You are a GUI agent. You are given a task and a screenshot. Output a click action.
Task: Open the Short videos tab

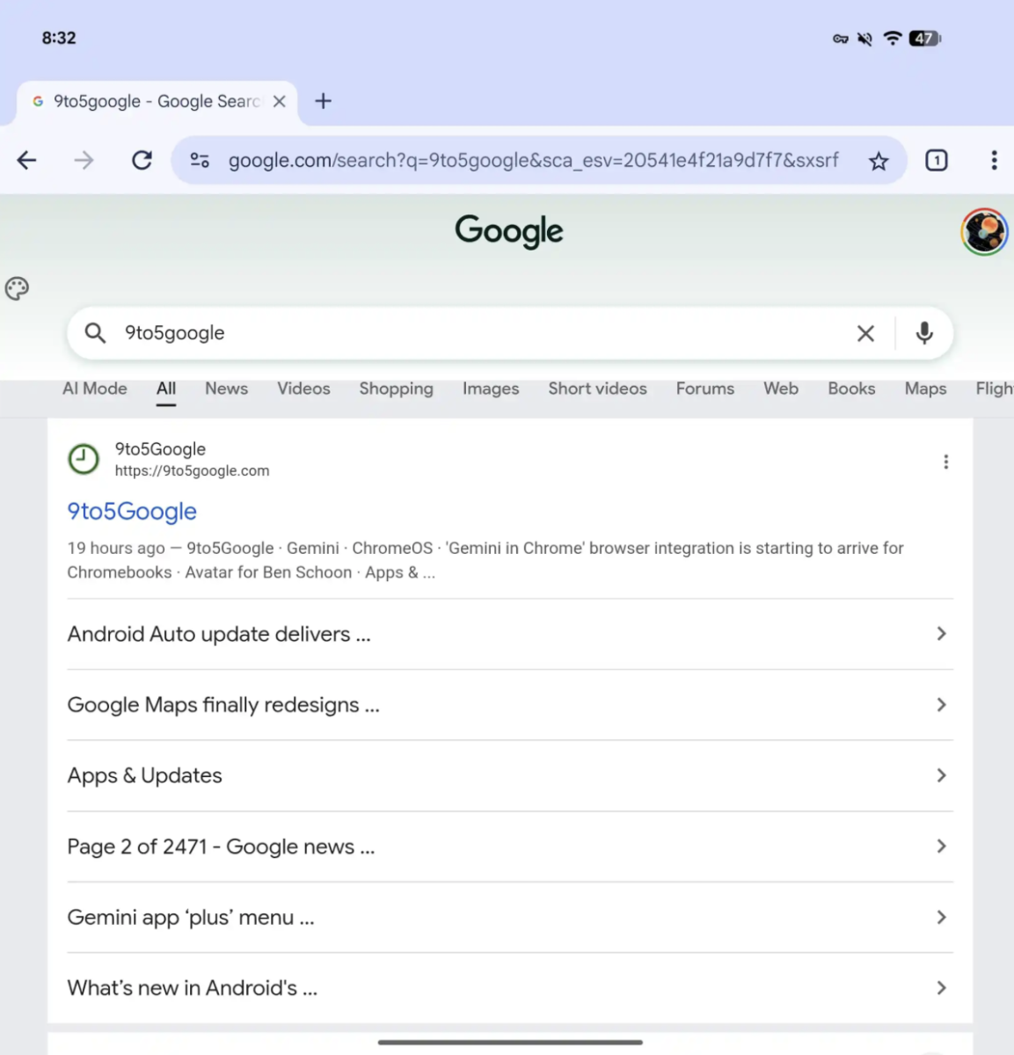(x=597, y=389)
